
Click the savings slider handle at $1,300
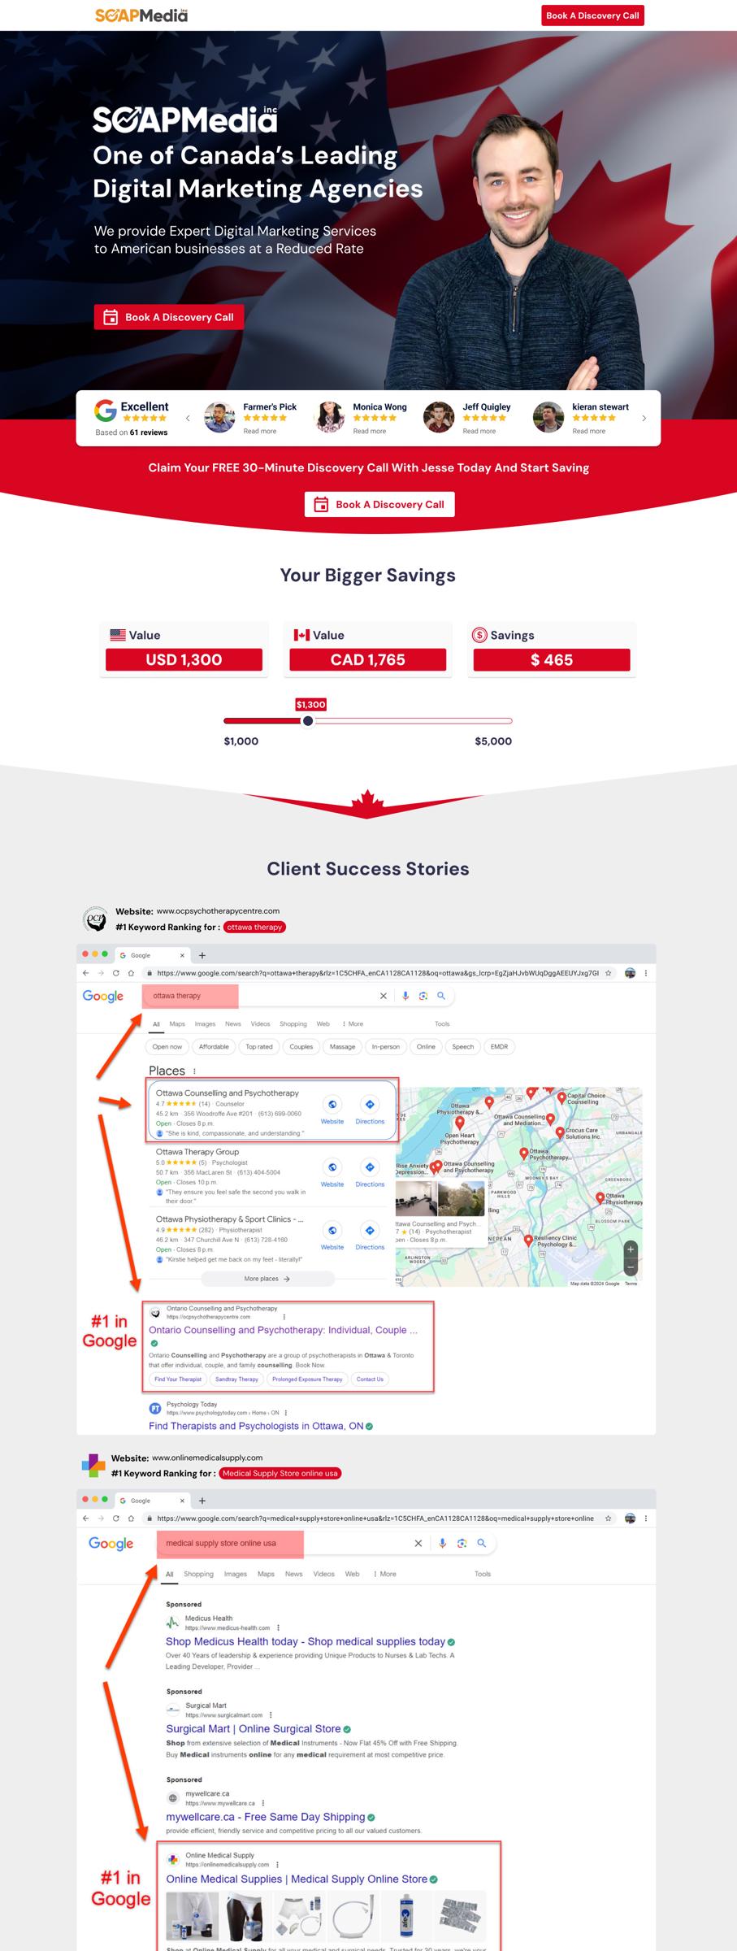tap(308, 721)
